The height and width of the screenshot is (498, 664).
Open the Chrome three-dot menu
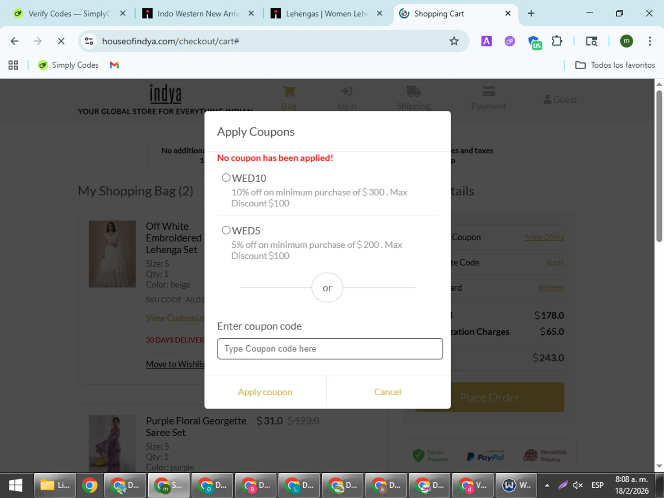pos(649,41)
